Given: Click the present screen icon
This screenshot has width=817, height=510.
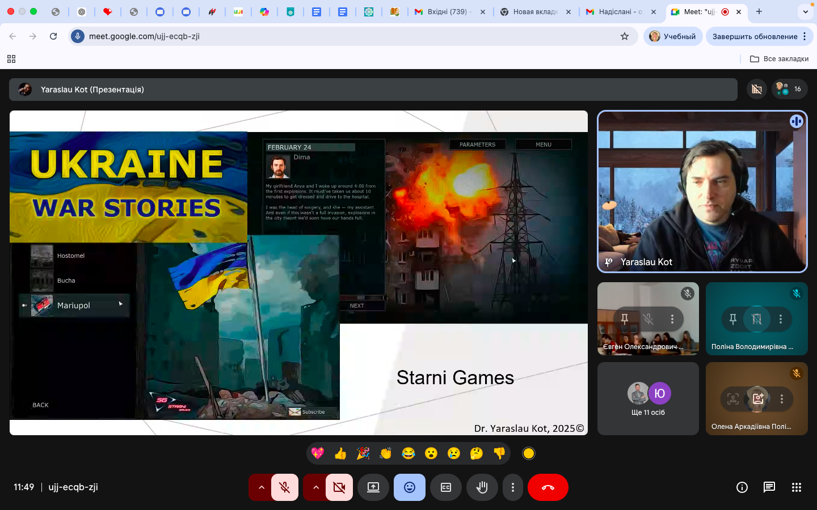Looking at the screenshot, I should (x=373, y=487).
